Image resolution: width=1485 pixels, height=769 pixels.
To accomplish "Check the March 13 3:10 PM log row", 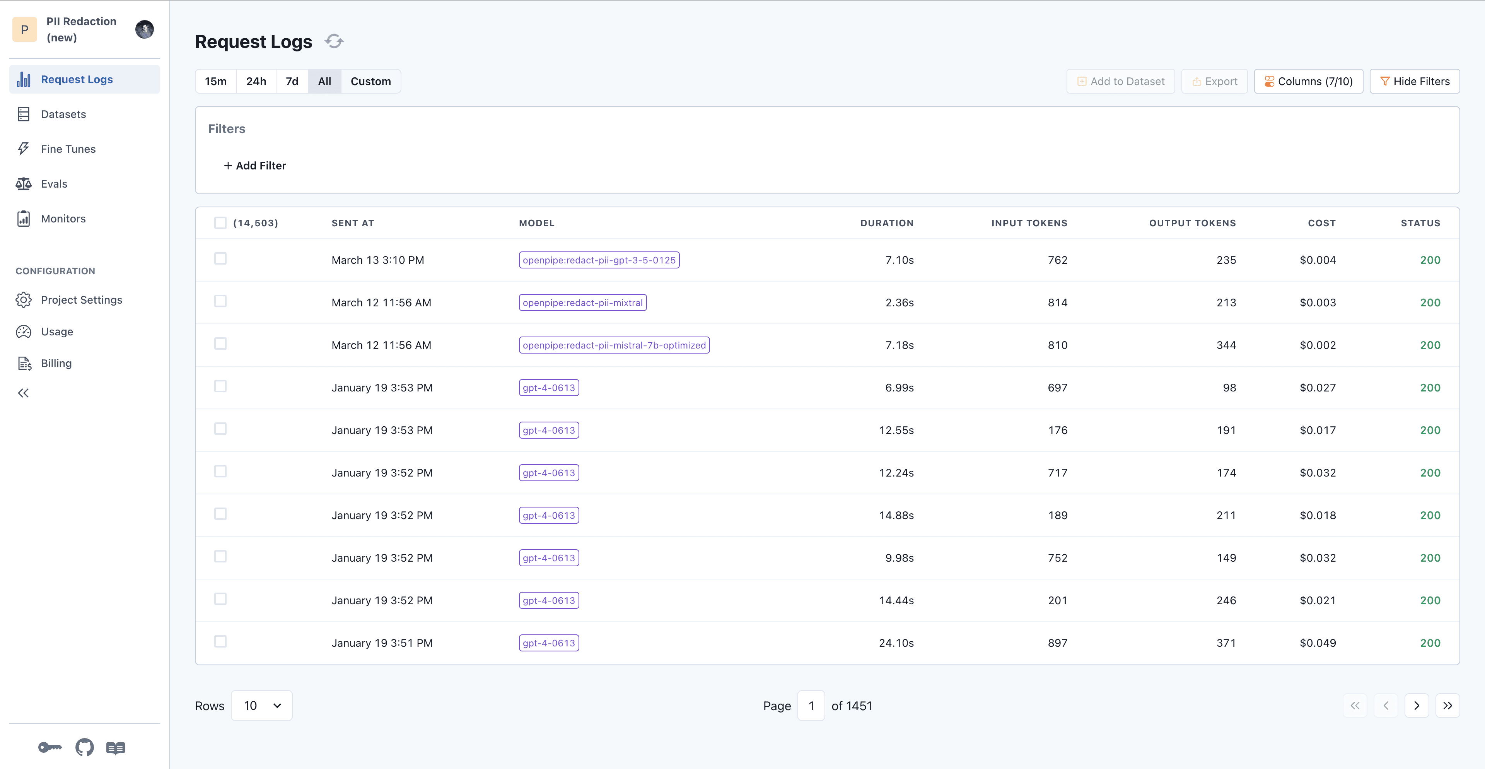I will coord(221,259).
